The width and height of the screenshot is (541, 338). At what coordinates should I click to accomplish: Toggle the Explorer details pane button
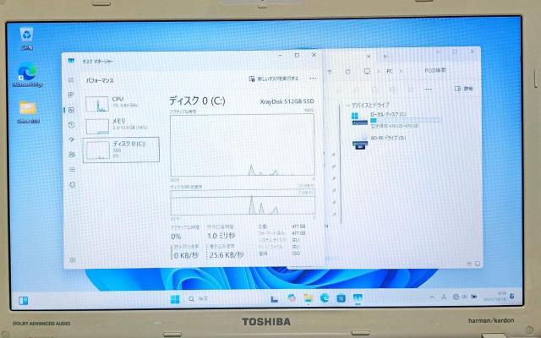click(464, 89)
